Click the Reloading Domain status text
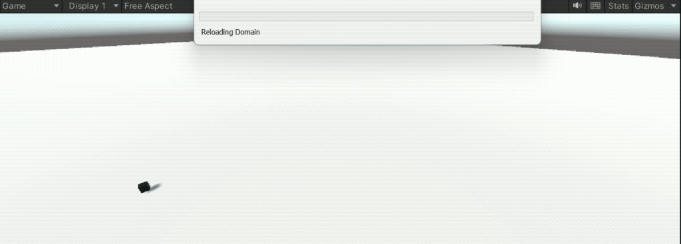Screen dimensions: 681x244 (231, 32)
